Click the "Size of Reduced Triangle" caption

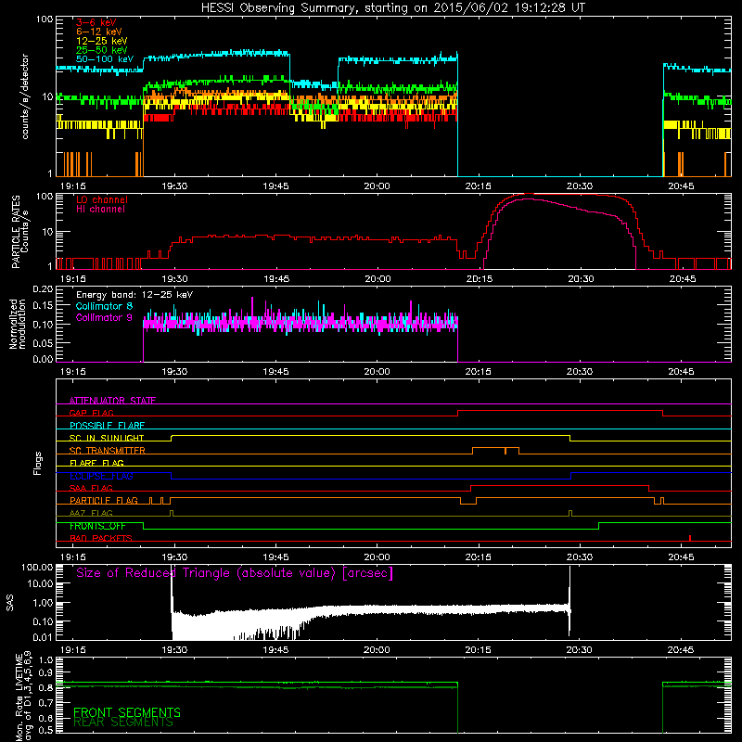pyautogui.click(x=235, y=573)
